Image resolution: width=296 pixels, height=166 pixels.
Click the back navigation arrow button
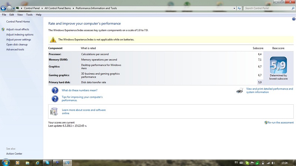tap(4, 8)
